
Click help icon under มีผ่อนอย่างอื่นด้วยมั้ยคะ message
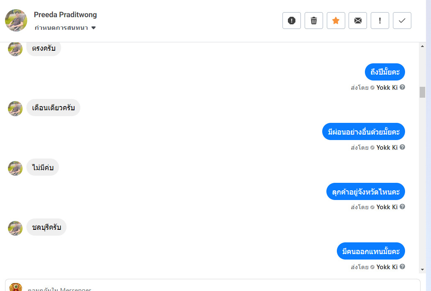click(403, 147)
